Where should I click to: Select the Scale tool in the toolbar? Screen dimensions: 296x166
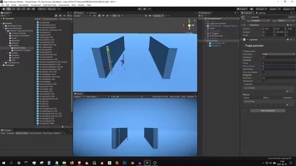click(18, 9)
